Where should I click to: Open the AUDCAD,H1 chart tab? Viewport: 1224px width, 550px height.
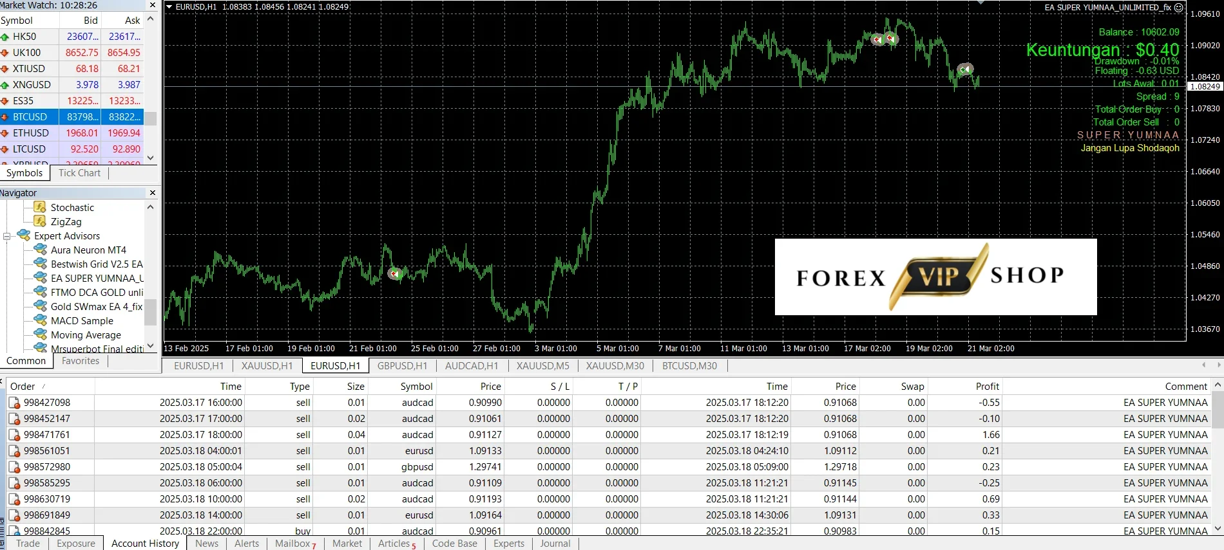coord(472,365)
